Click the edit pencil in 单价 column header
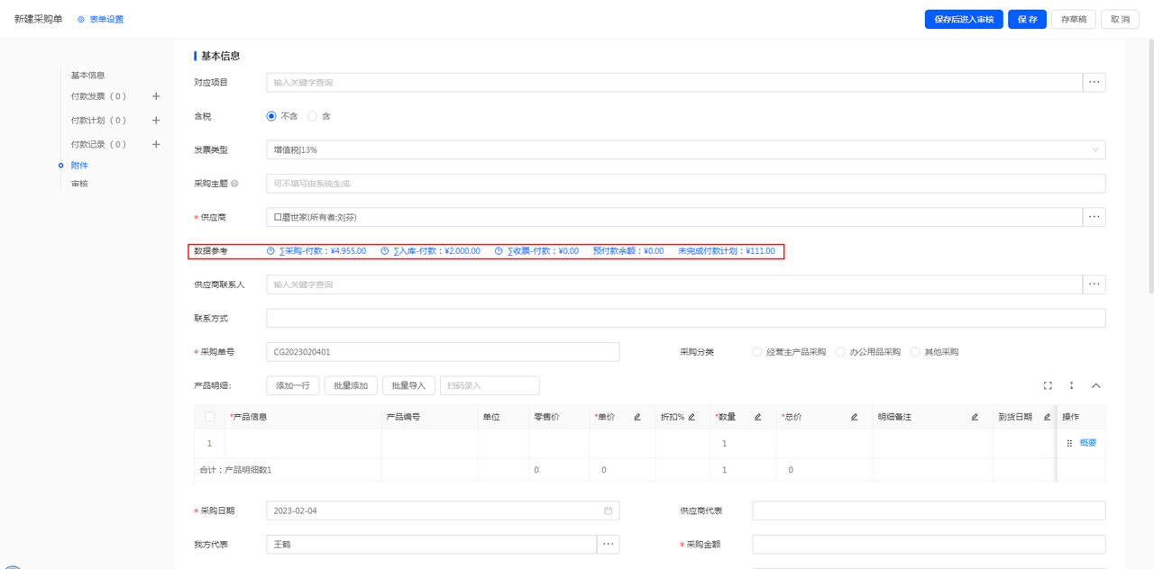The image size is (1154, 569). (637, 417)
